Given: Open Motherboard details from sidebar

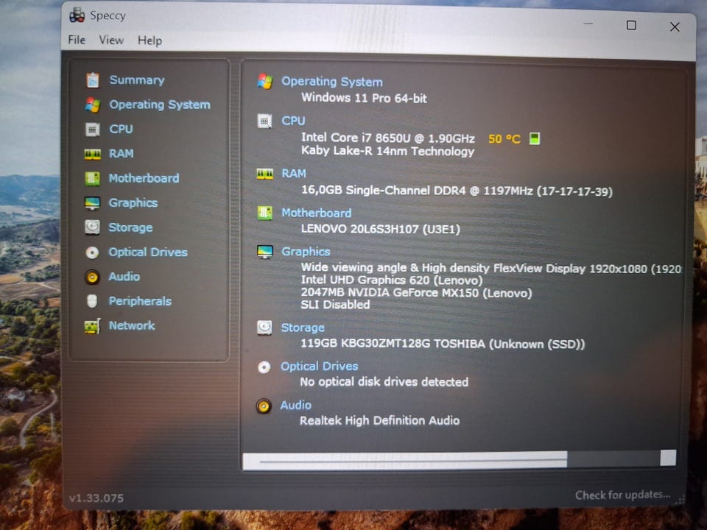Looking at the screenshot, I should tap(144, 178).
